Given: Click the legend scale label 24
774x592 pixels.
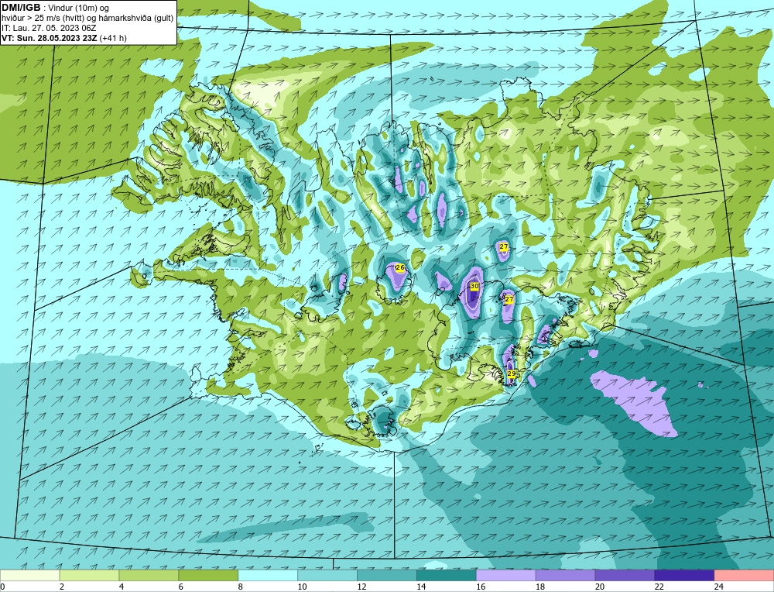Looking at the screenshot, I should point(718,587).
